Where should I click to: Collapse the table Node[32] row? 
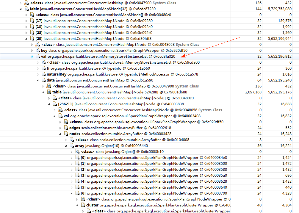click(x=21, y=9)
